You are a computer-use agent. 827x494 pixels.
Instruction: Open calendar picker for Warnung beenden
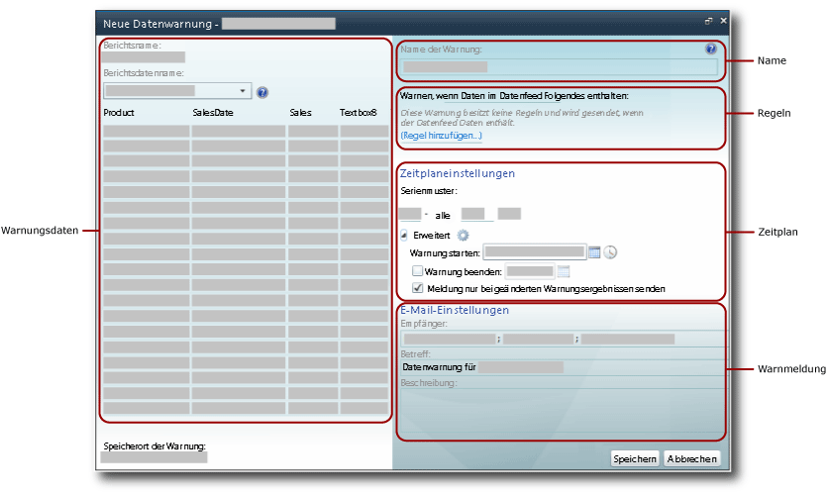pos(564,270)
